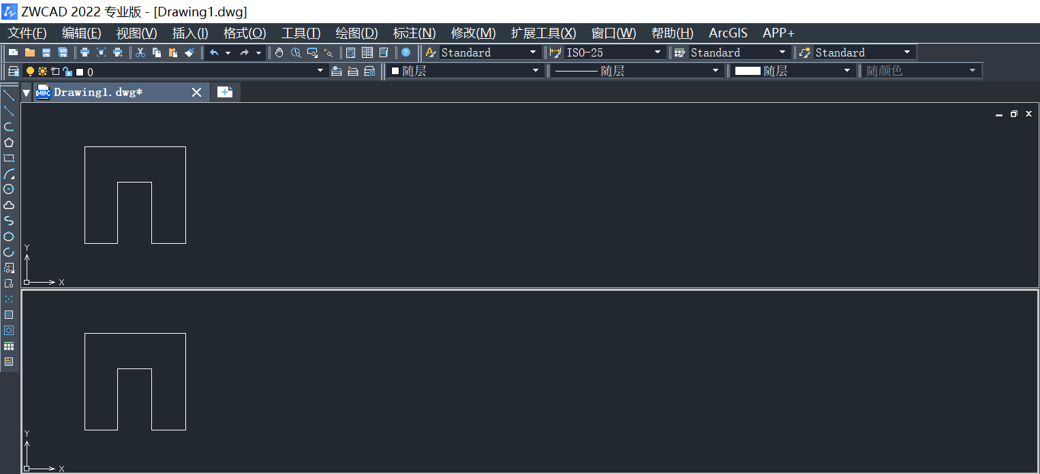
Task: Select the Polygon drawing tool
Action: (9, 142)
